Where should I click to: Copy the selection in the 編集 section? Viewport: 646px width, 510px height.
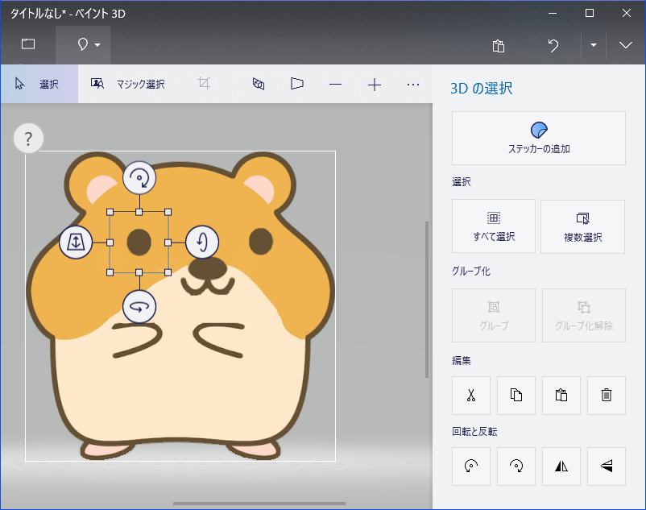516,396
